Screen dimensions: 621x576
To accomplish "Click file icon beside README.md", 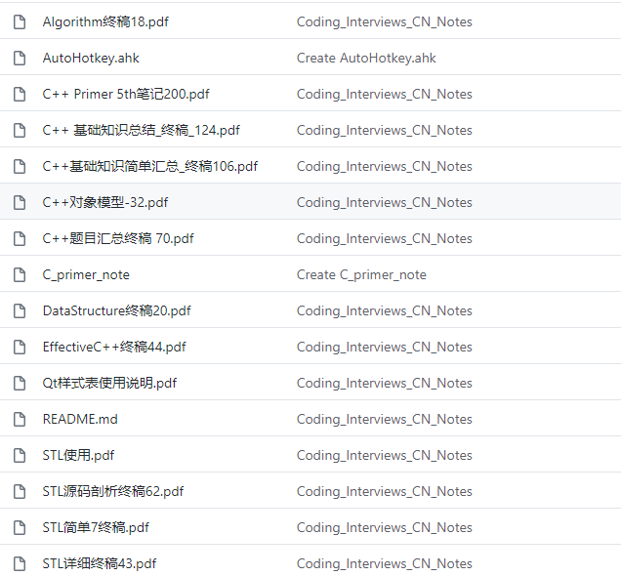I will (x=20, y=419).
